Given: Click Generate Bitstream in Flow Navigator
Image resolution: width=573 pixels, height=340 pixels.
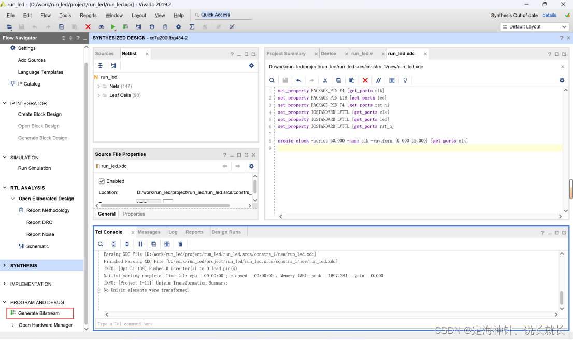Looking at the screenshot, I should click(39, 314).
